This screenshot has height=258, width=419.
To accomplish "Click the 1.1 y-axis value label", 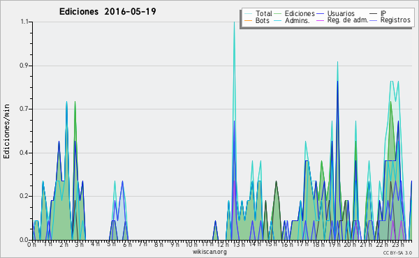I will (x=24, y=22).
